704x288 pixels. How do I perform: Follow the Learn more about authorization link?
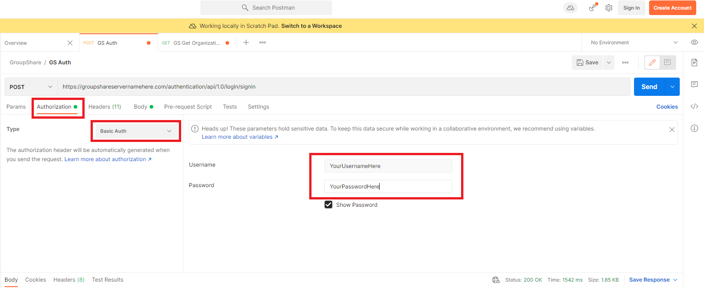click(108, 159)
